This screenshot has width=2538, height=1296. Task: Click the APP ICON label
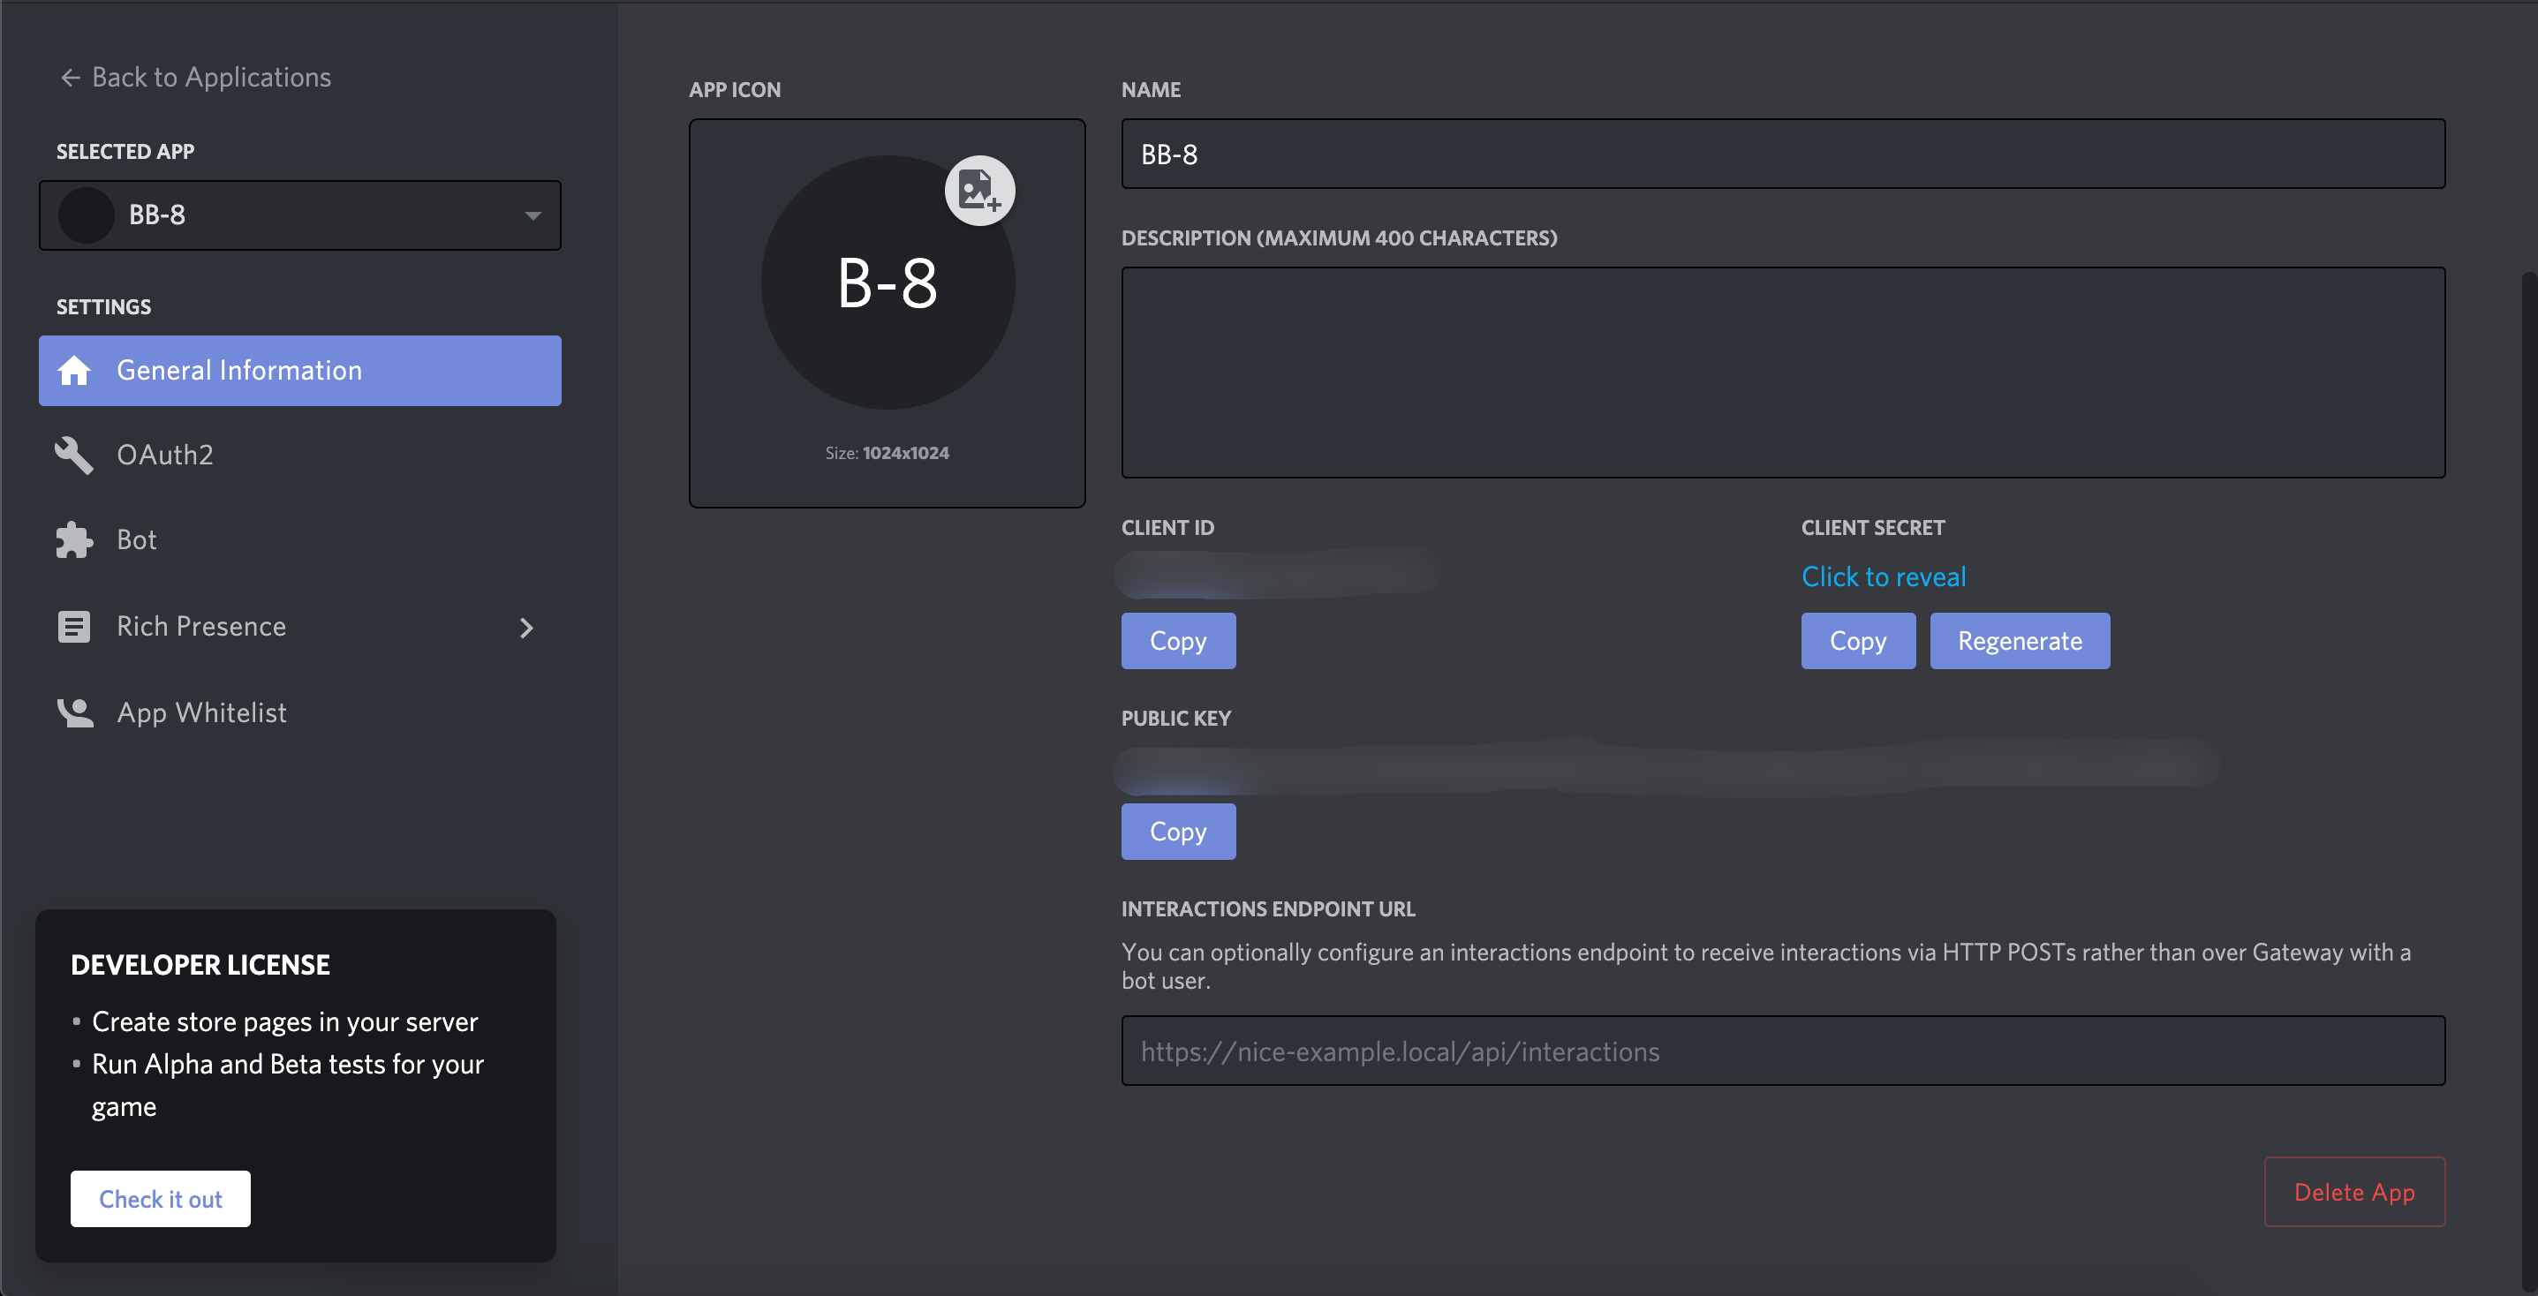tap(735, 90)
